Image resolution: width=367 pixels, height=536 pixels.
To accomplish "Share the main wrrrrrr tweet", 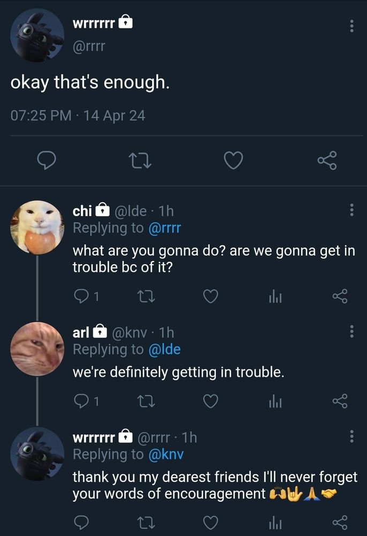I will 327,160.
